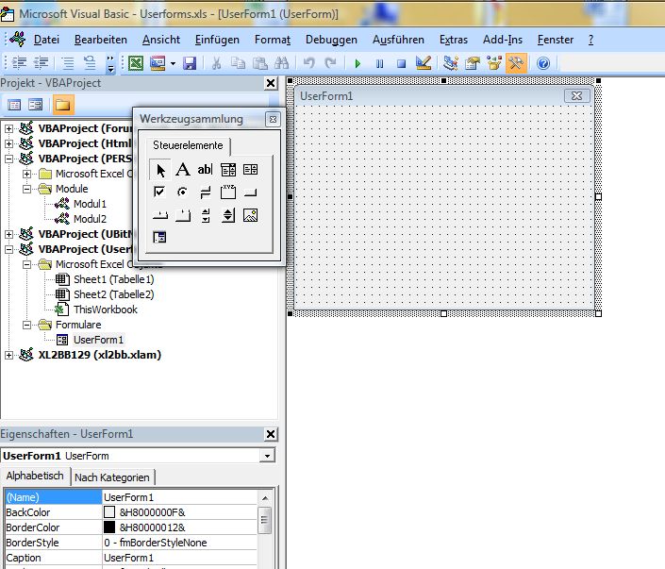Click the Insert UserForm toolbar icon

coord(158,63)
